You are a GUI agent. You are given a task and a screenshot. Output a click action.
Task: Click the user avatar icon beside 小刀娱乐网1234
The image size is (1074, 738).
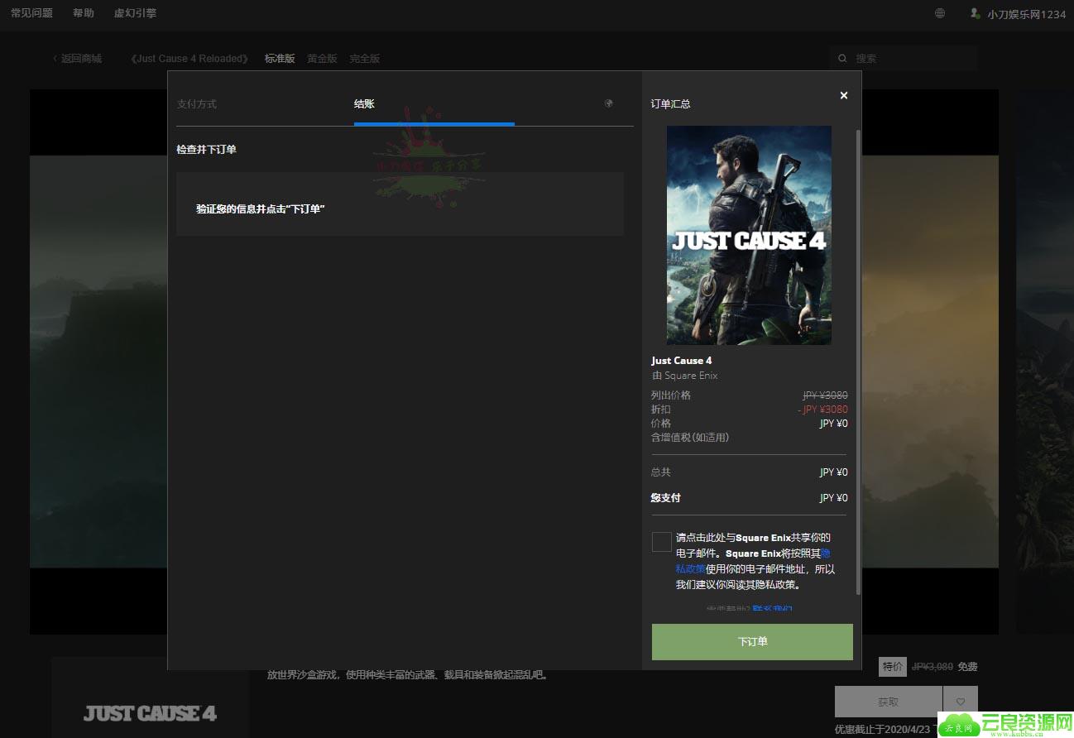975,13
